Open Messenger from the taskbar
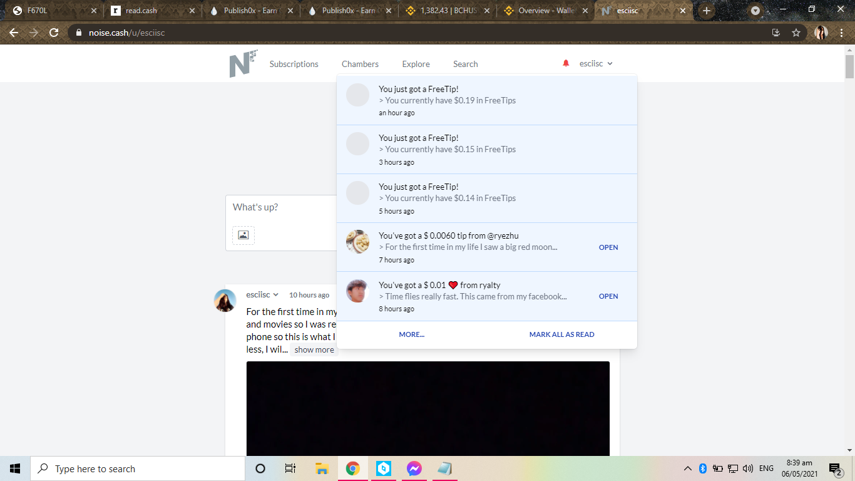855x481 pixels. pos(414,468)
